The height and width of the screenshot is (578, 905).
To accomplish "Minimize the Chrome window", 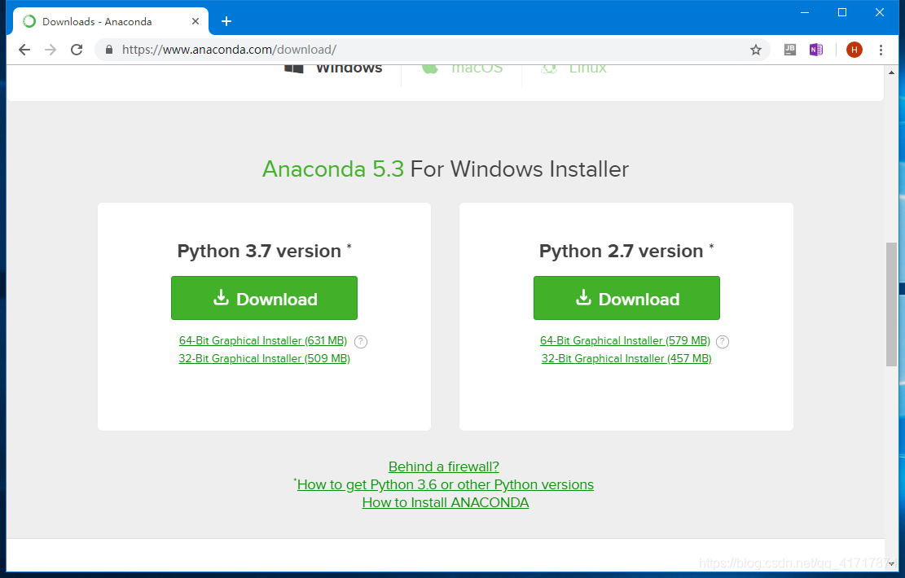I will (805, 12).
